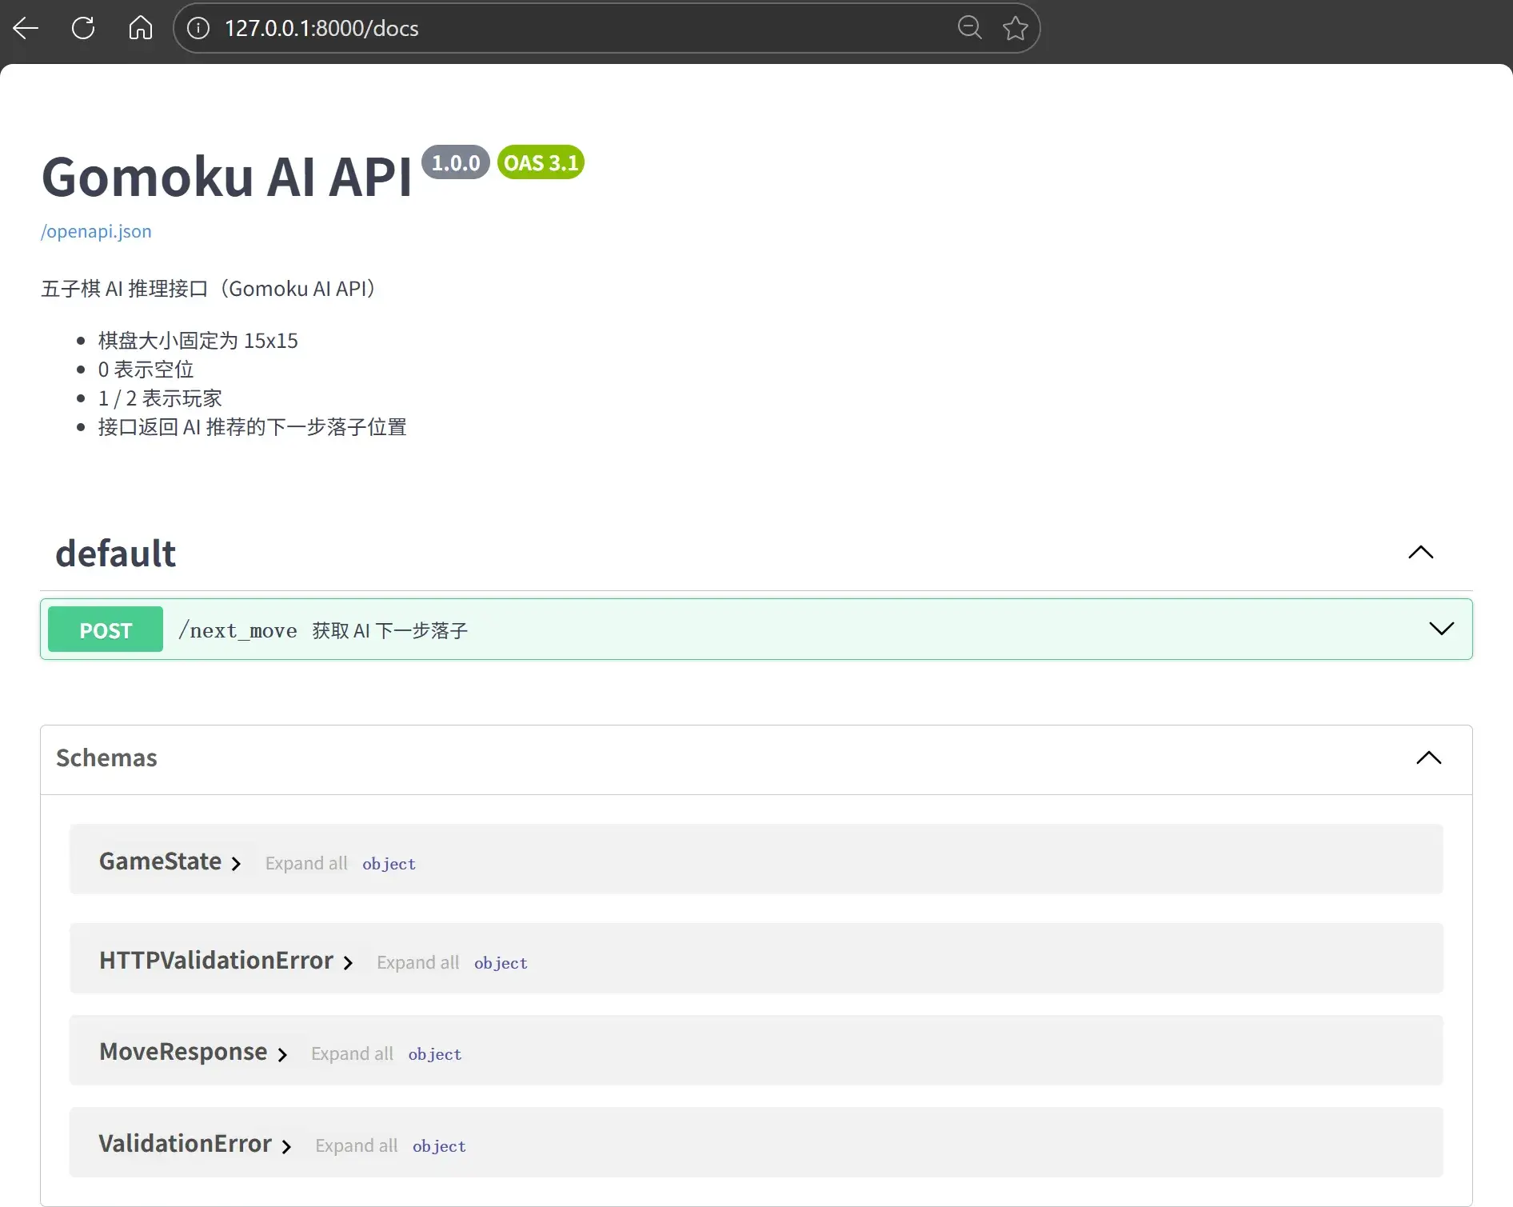
Task: Open the /openapi.json link
Action: [x=95, y=231]
